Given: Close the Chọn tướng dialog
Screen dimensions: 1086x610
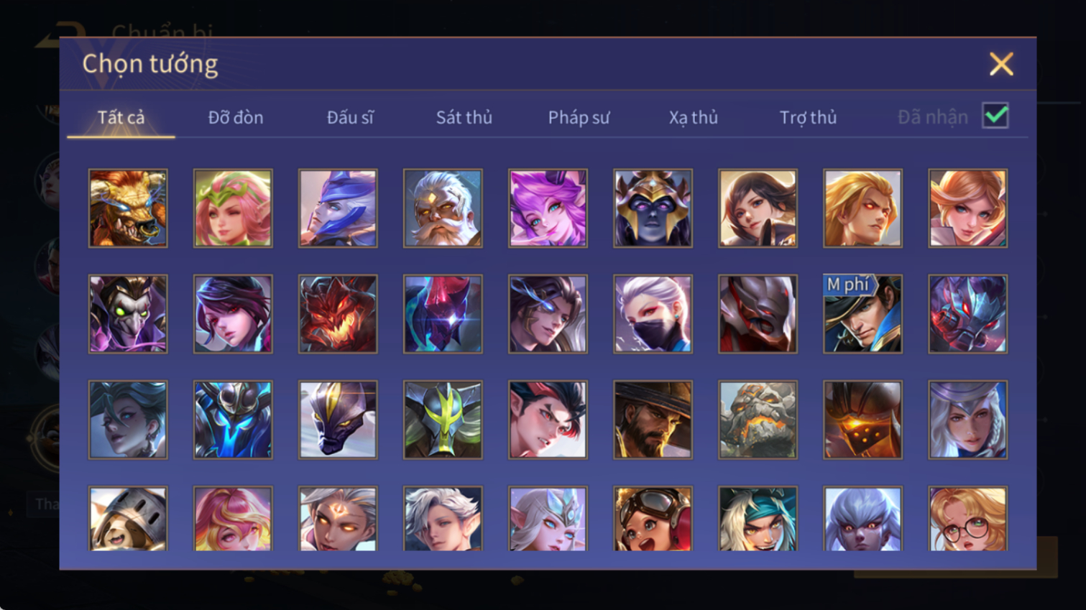Looking at the screenshot, I should tap(1001, 64).
